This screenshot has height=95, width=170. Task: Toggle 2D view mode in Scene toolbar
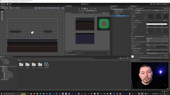39,8
